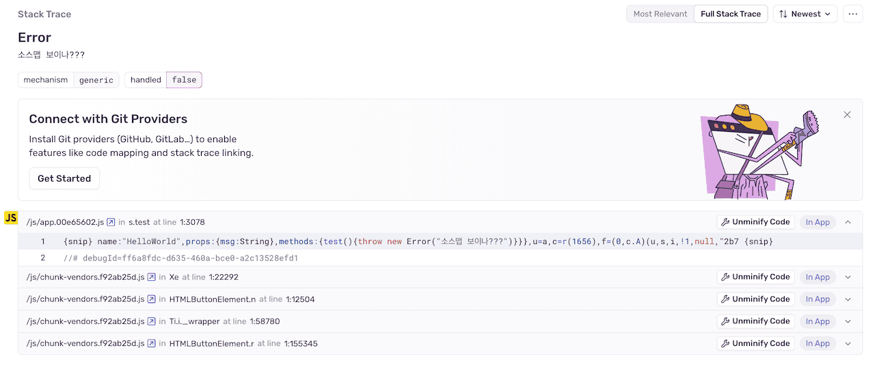Screen dimensions: 875x365
Task: Open the Newest sort order dropdown
Action: click(805, 14)
